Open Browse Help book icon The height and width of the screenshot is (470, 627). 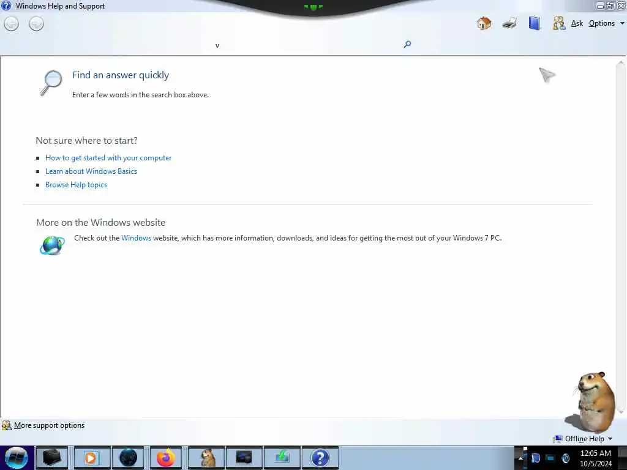point(535,23)
